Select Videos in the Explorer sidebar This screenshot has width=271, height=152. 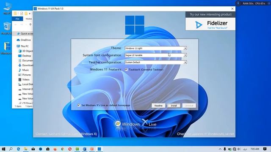pyautogui.click(x=24, y=80)
